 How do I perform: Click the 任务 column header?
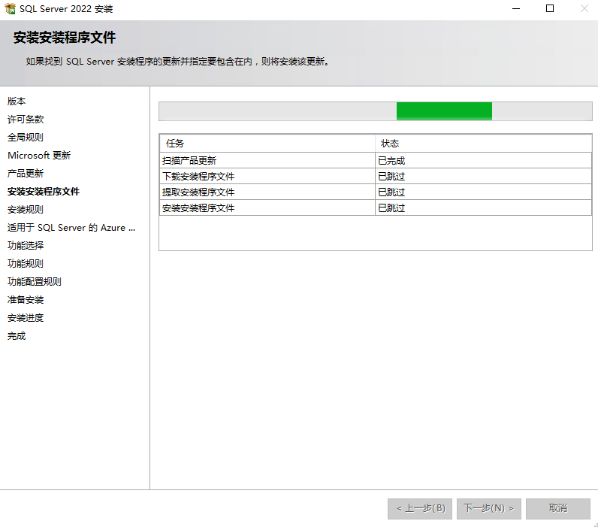pyautogui.click(x=267, y=144)
